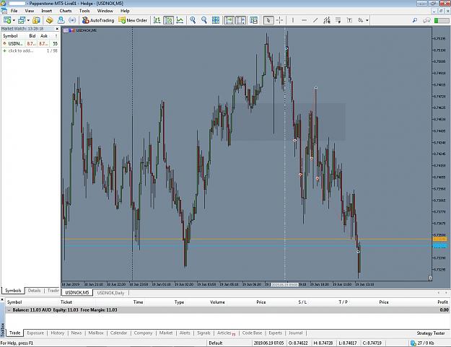
Task: Open the Tools menu
Action: (84, 11)
